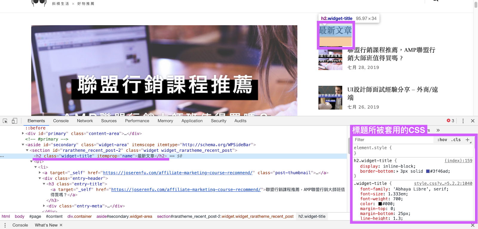
Task: Click the font-family 'Abhaya Libre' declaration
Action: tap(404, 189)
